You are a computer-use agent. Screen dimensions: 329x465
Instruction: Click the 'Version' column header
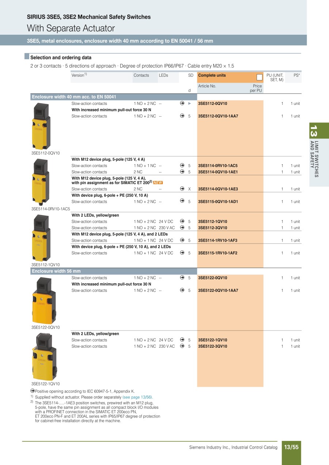79,75
